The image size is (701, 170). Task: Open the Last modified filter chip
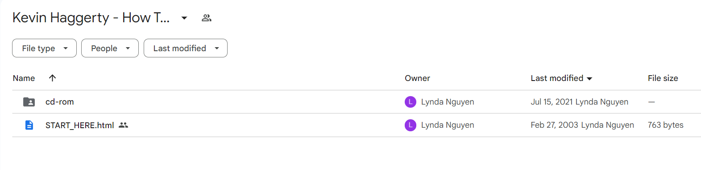185,48
